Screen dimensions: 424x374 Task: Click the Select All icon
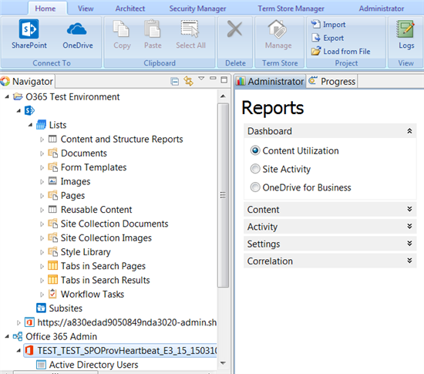pyautogui.click(x=190, y=29)
